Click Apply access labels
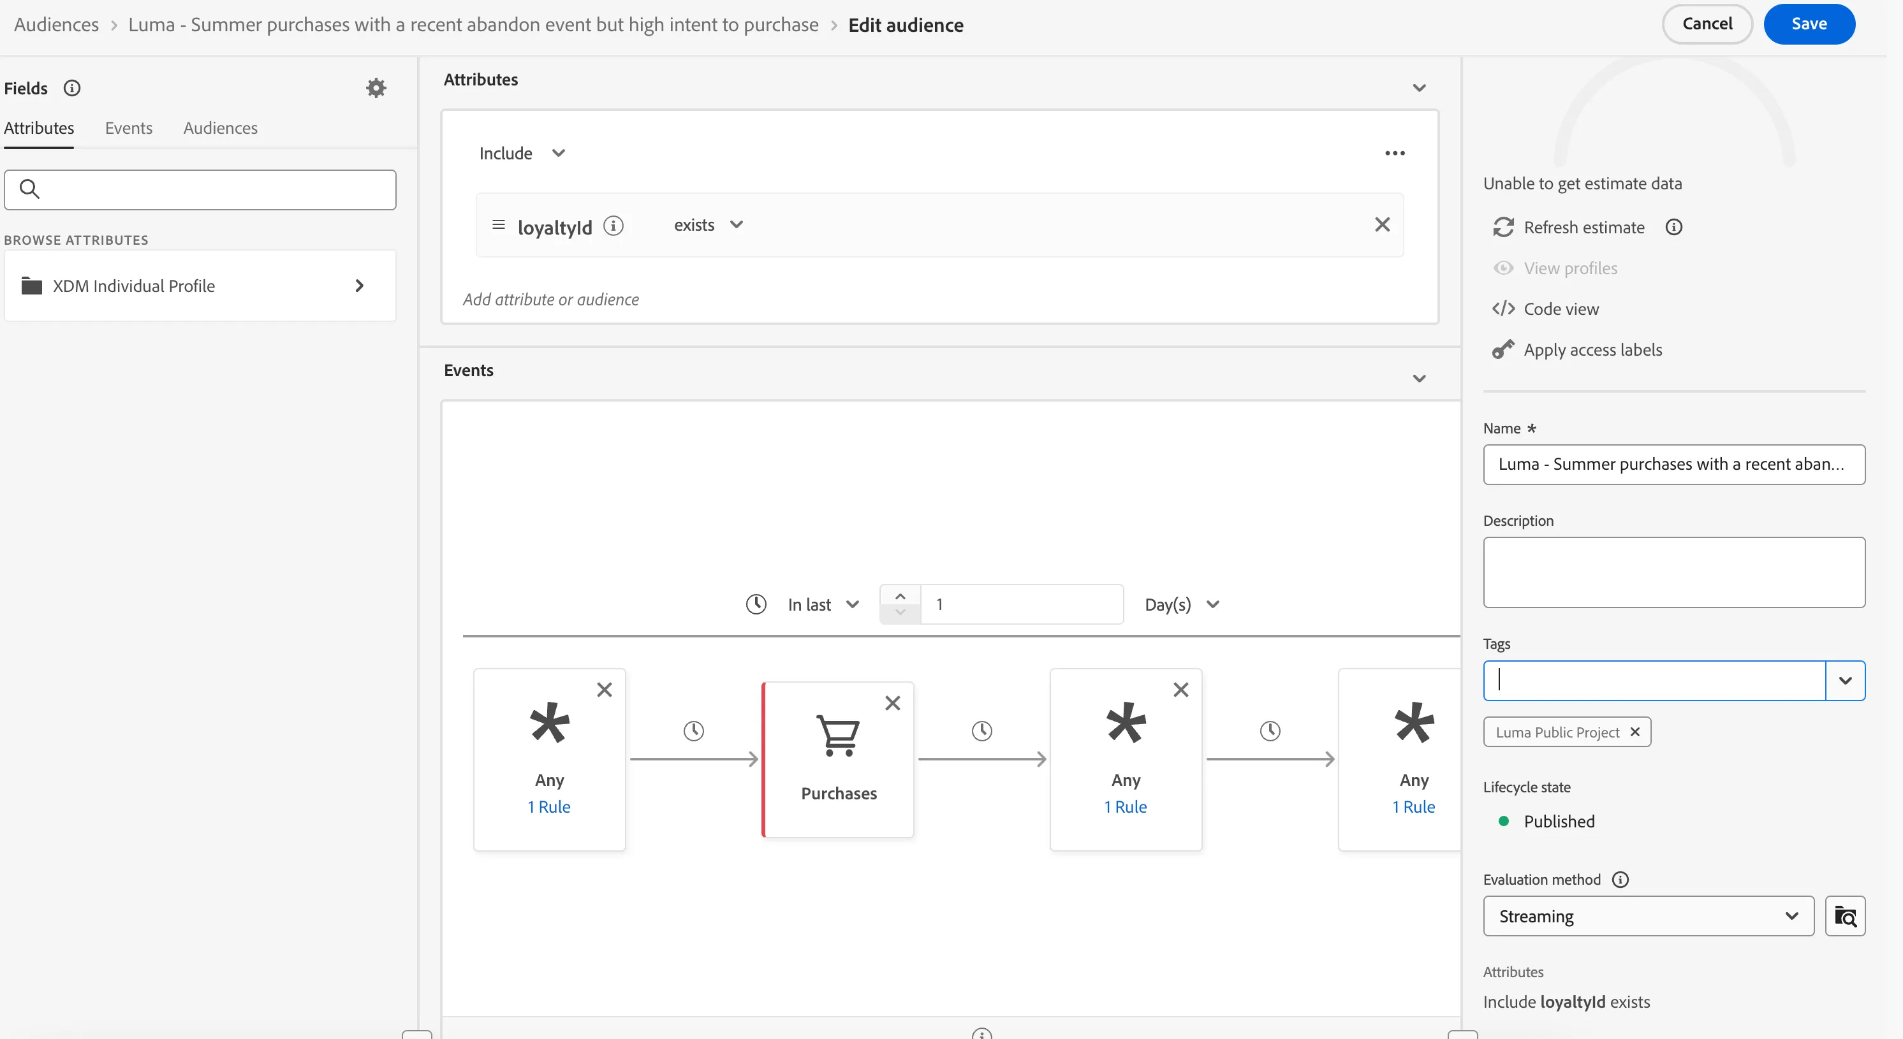Screen dimensions: 1903x1039 tap(1576, 349)
